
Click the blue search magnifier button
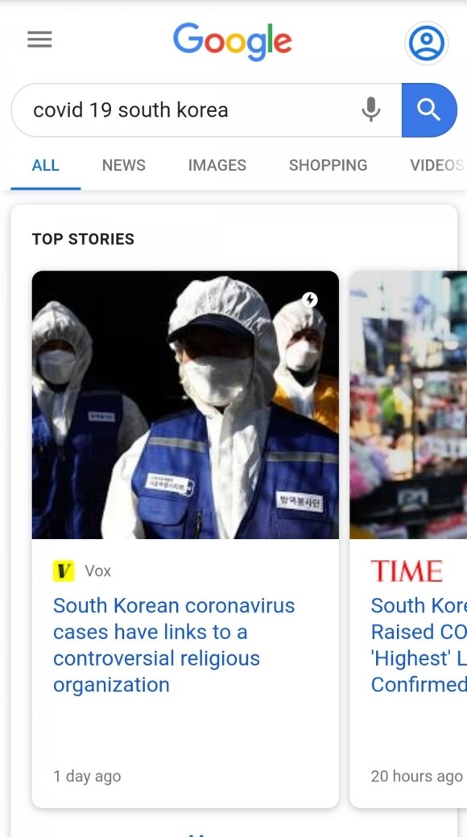pyautogui.click(x=429, y=110)
